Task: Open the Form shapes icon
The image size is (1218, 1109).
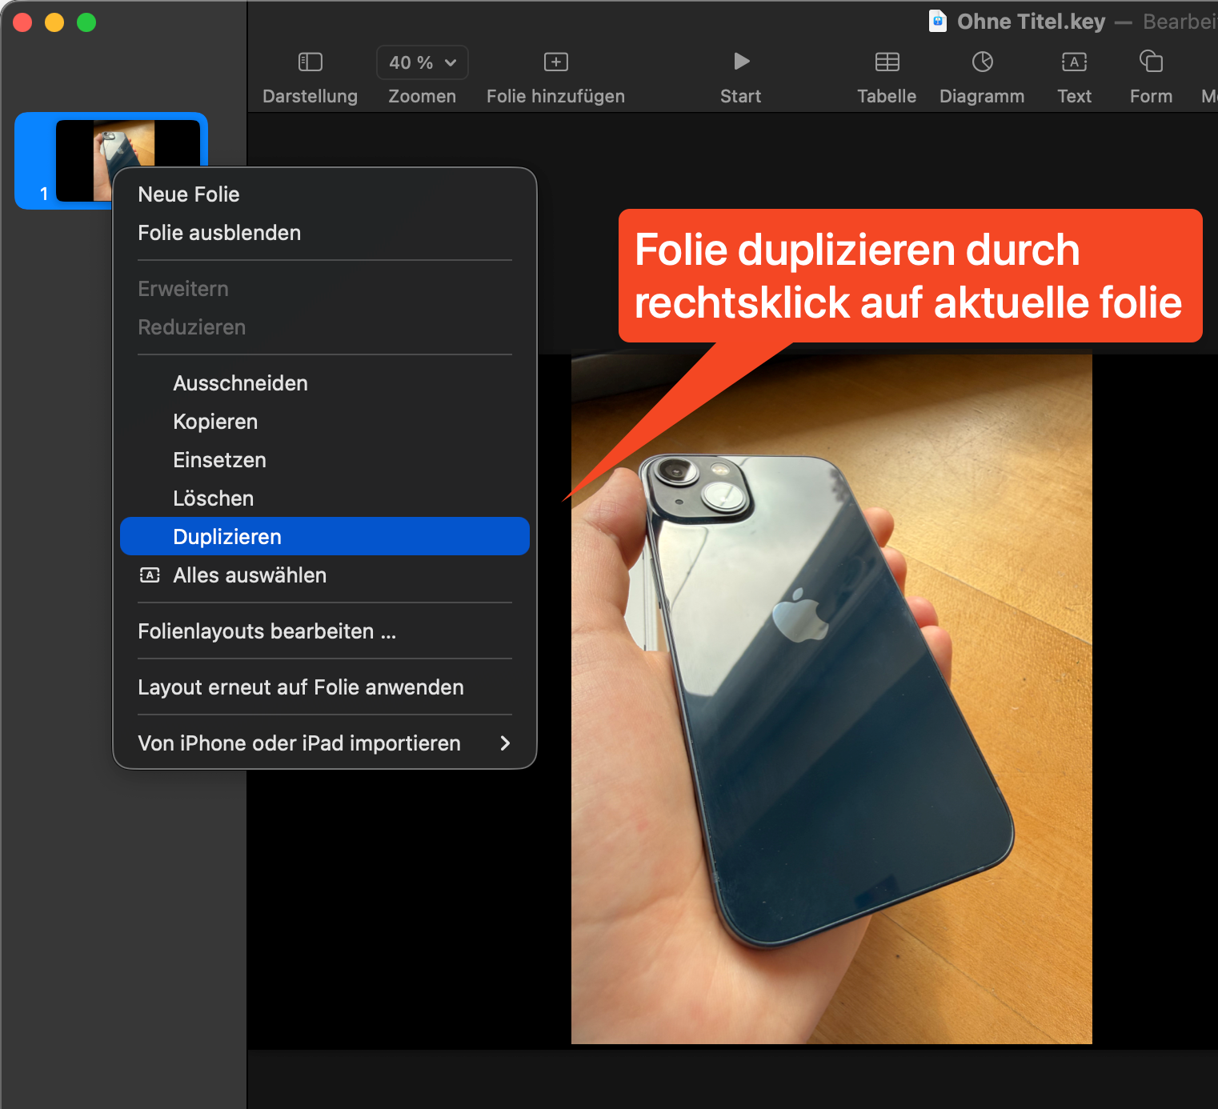Action: point(1151,62)
